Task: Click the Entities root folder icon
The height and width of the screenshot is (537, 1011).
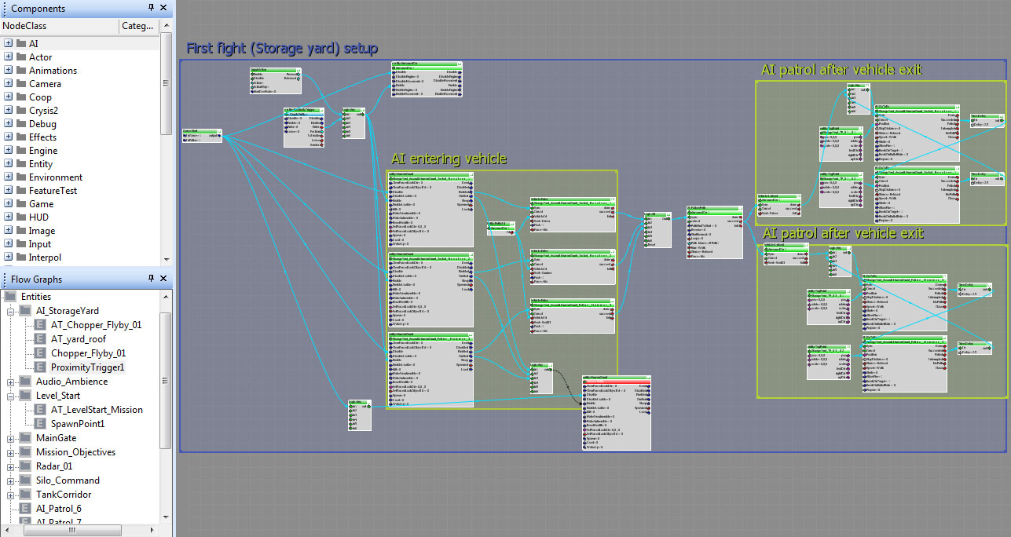Action: pyautogui.click(x=9, y=297)
